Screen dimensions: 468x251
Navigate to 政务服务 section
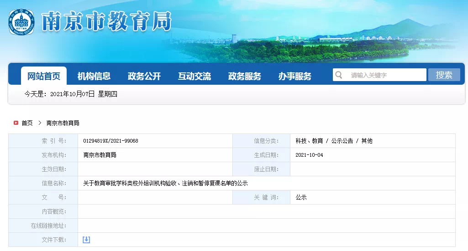tap(245, 76)
